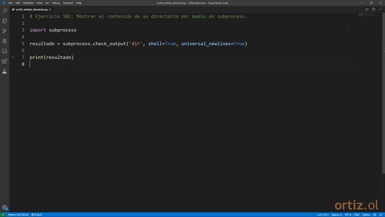
Task: Click the feedback smiley in status bar
Action: (375, 215)
